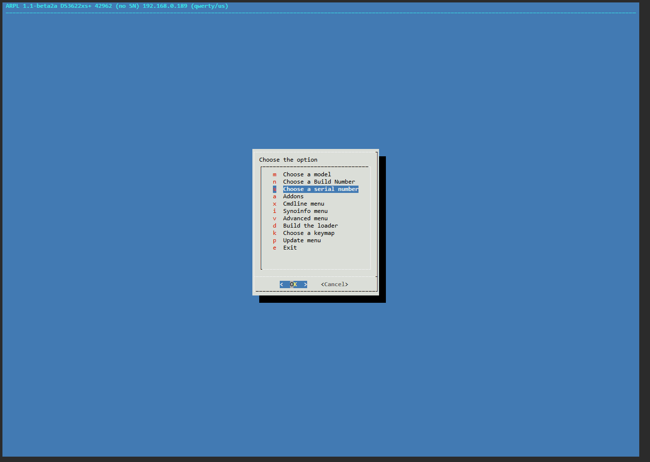The width and height of the screenshot is (650, 462).
Task: Click the Cancel button
Action: coord(335,284)
